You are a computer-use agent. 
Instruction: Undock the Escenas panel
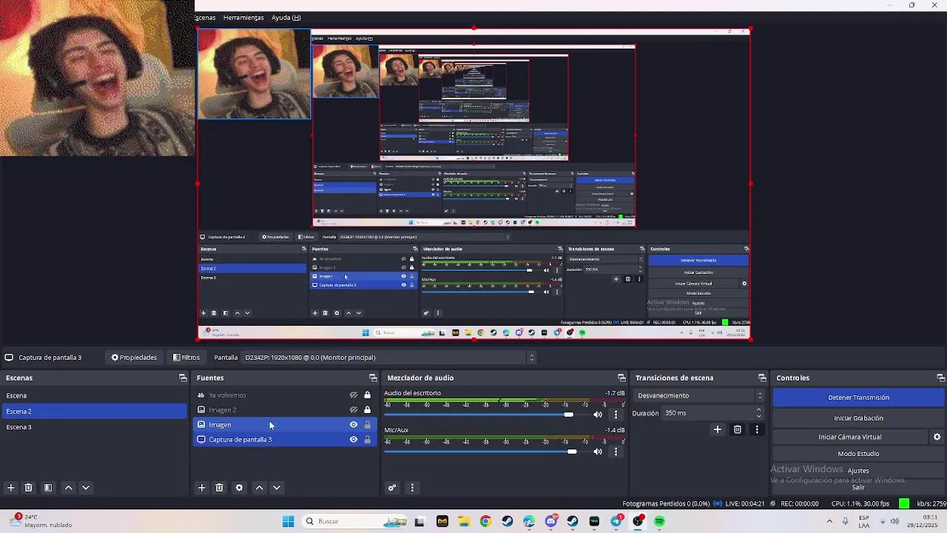[183, 378]
